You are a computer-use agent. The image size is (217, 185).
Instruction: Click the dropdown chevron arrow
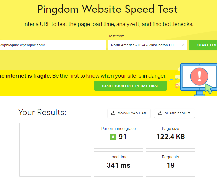pos(183,45)
